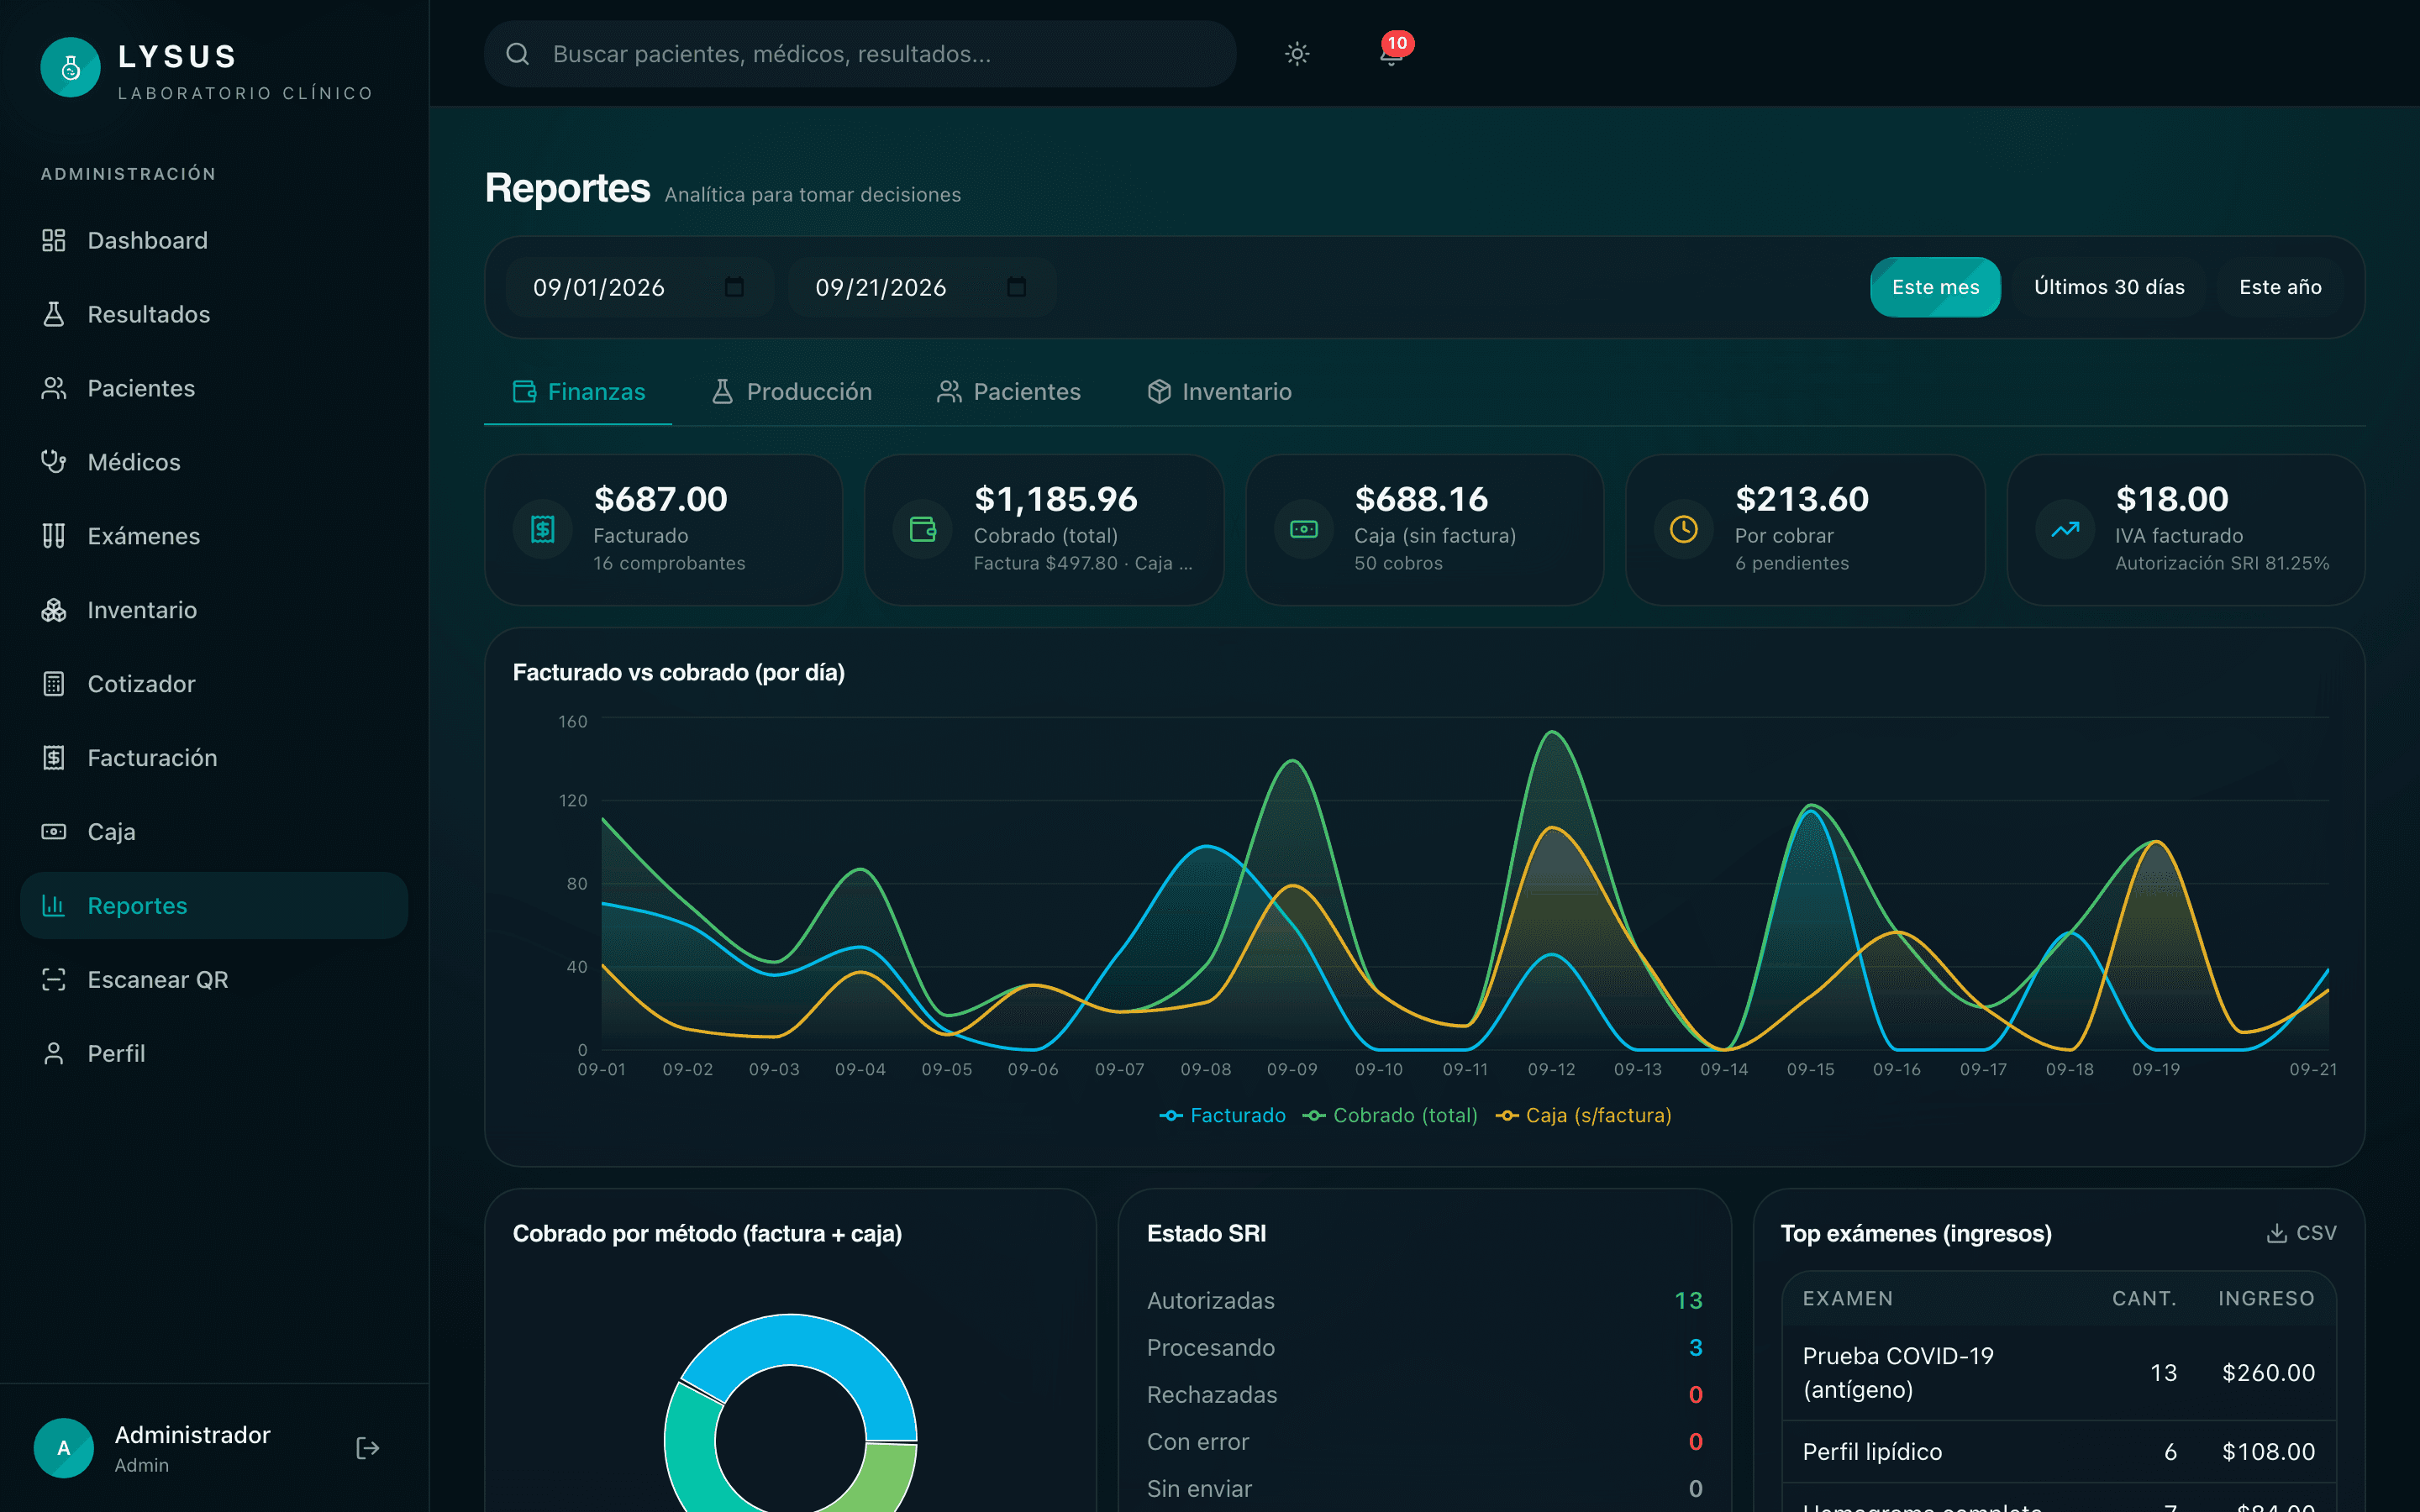Click the $213.60 Por cobrar amount
2420x1512 pixels.
tap(1802, 499)
